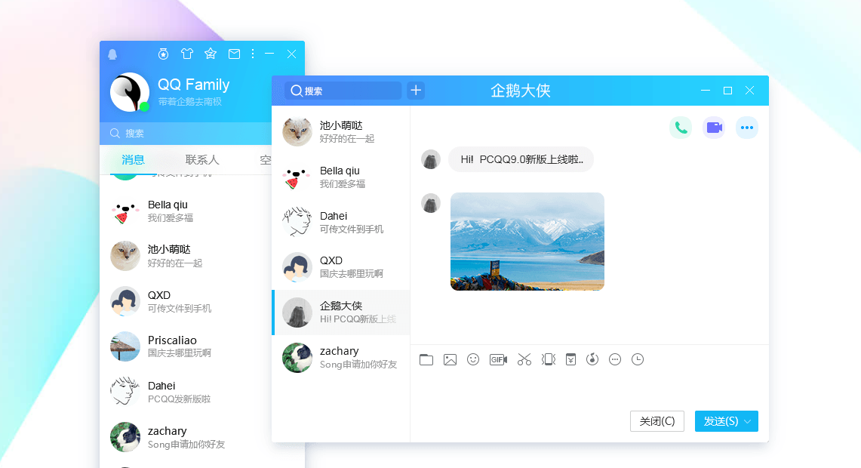Click the signature 带着企鹅去南极
The height and width of the screenshot is (468, 861).
click(190, 102)
